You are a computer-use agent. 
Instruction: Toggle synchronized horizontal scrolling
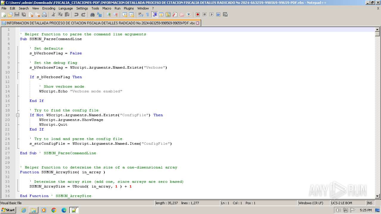coord(132,15)
